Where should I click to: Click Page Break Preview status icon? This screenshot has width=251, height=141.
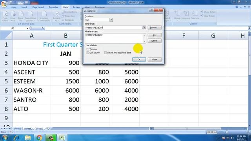coord(215,132)
